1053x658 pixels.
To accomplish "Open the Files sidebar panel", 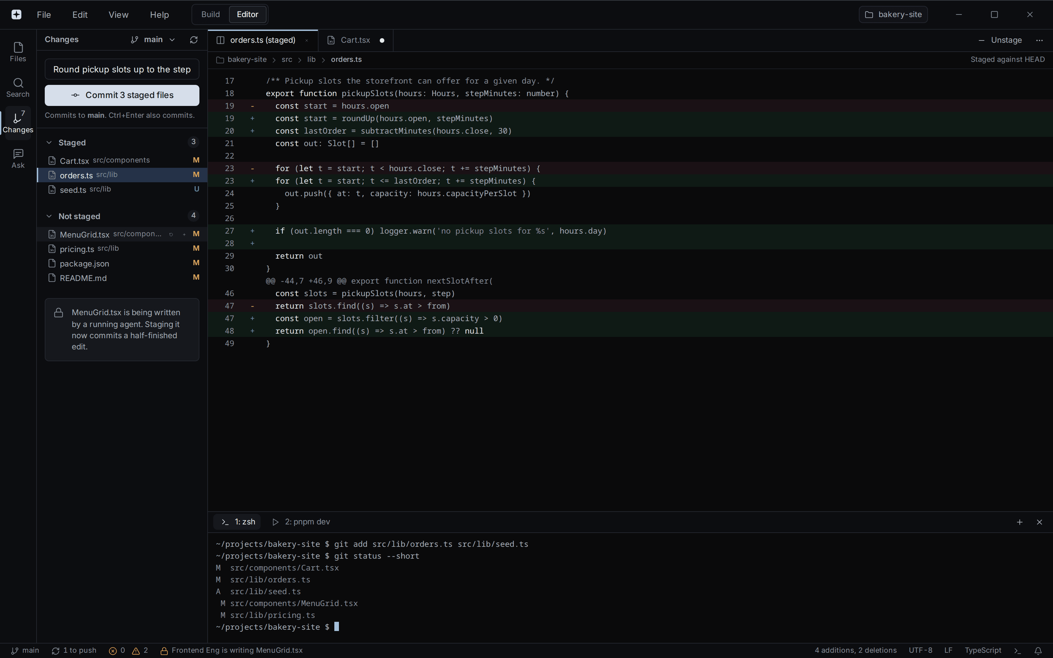I will 18,52.
